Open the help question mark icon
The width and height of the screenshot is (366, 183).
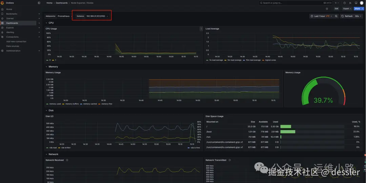(x=345, y=3)
